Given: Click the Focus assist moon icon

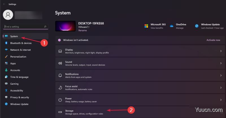Looking at the screenshot, I should [x=60, y=88].
